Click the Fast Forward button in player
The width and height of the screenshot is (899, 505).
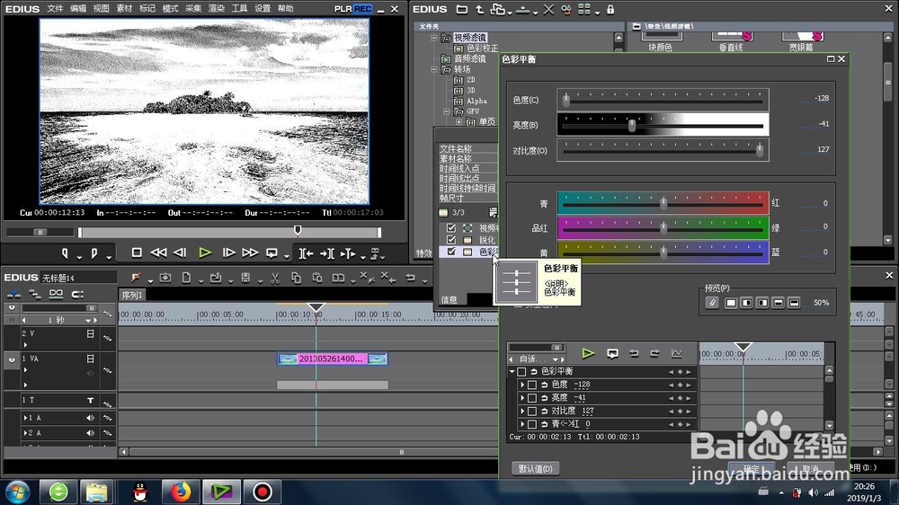(x=250, y=252)
